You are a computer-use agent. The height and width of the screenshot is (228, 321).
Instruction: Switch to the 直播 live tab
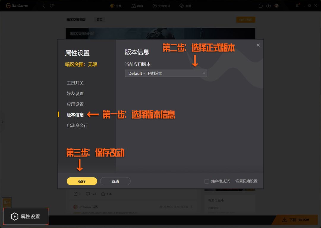click(x=185, y=6)
